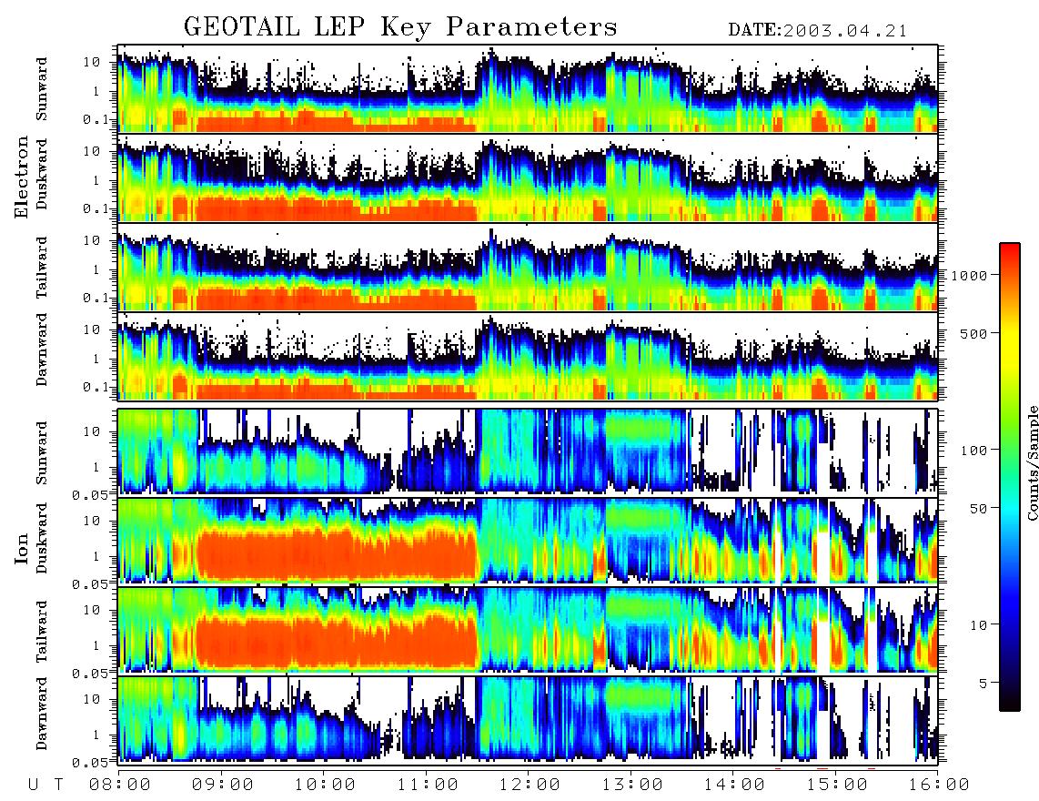Click the 11:00 time tick label

(428, 785)
